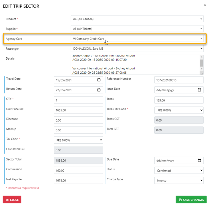Change the Status from Confirmed
The height and width of the screenshot is (205, 209).
pos(179,171)
